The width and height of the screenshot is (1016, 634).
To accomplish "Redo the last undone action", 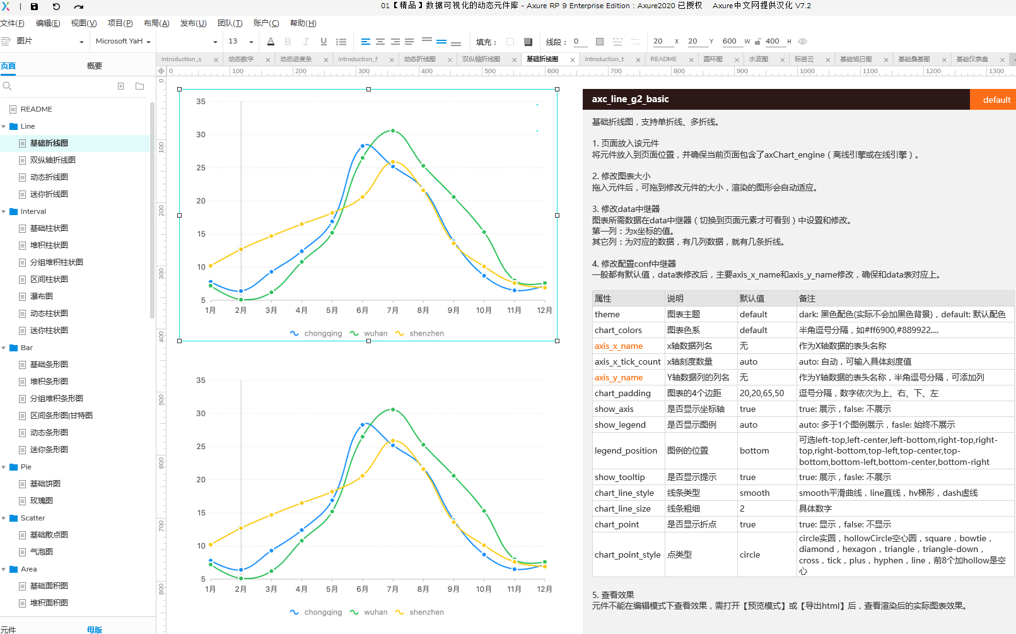I will tap(78, 6).
